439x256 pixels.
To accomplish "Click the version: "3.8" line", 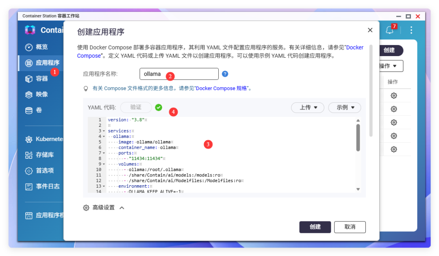I will (126, 120).
